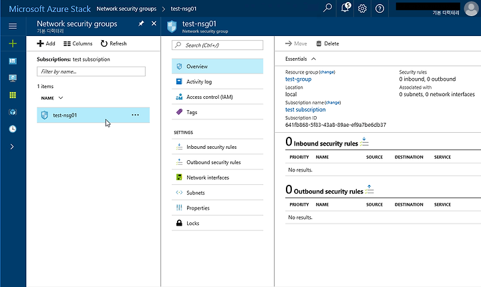481x287 pixels.
Task: Open Subnets settings item
Action: pos(218,193)
